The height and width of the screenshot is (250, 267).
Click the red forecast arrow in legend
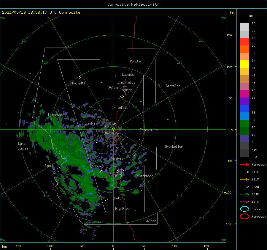[244, 164]
